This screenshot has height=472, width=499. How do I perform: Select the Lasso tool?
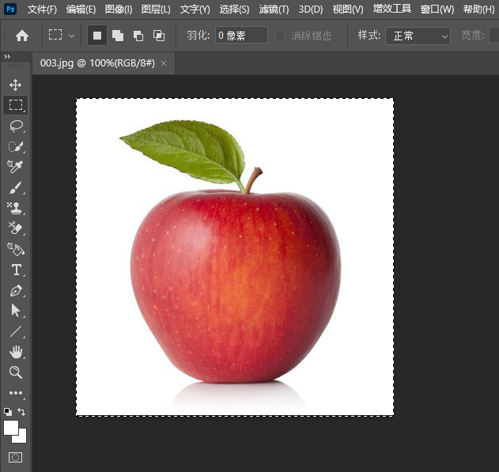15,126
